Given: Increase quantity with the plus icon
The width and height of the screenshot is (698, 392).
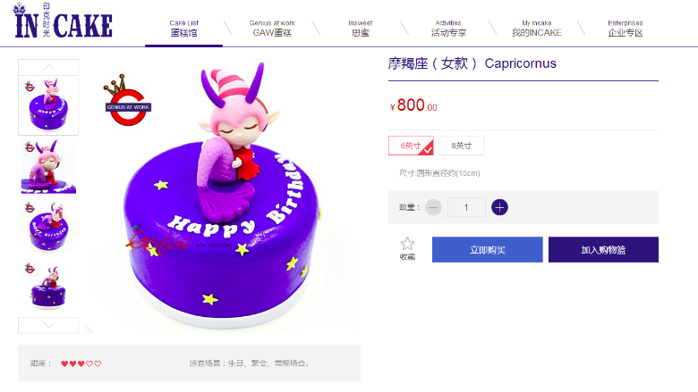Looking at the screenshot, I should (499, 207).
